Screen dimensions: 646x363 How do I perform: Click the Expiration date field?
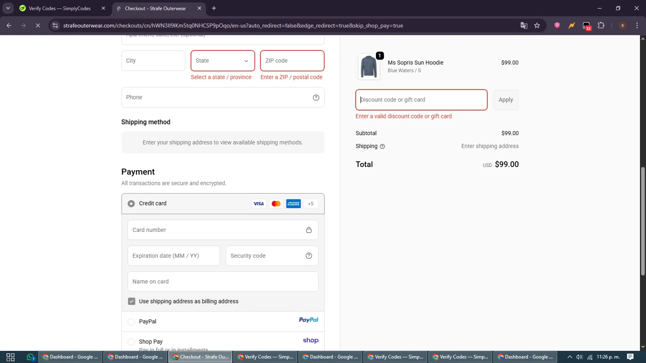174,256
